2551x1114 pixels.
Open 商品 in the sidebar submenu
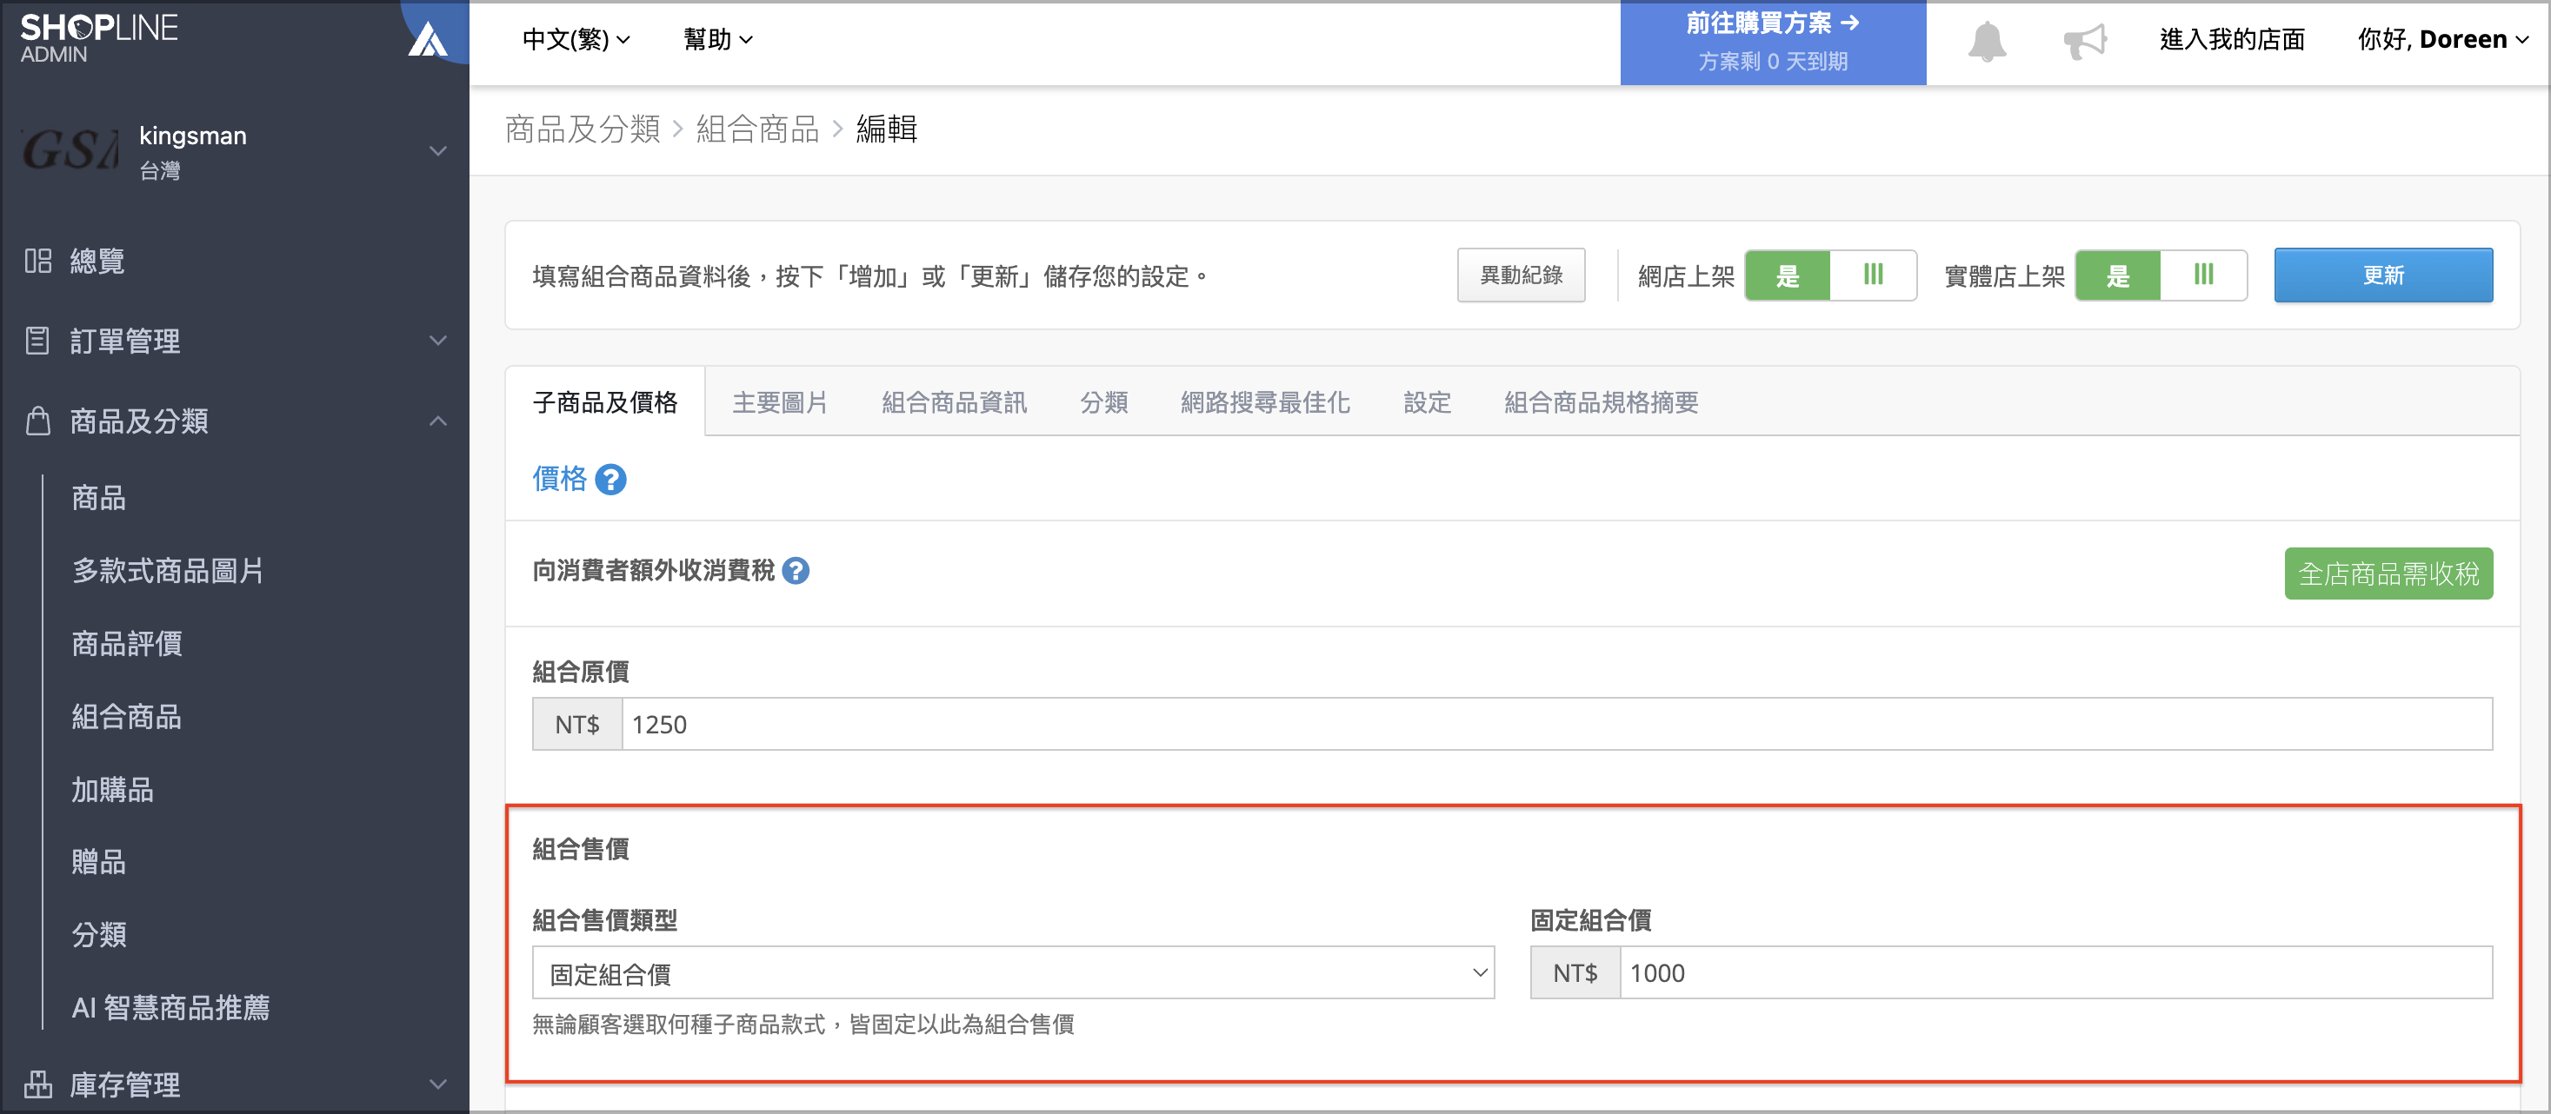[99, 498]
